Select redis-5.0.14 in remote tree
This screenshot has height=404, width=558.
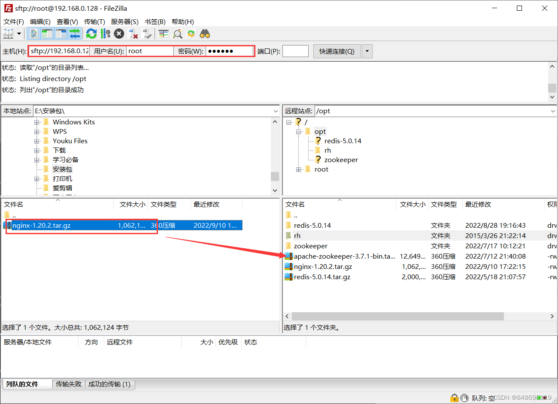[343, 141]
